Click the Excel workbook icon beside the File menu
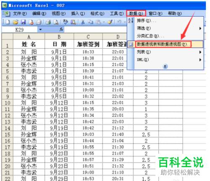The width and height of the screenshot is (210, 181). pyautogui.click(x=7, y=13)
